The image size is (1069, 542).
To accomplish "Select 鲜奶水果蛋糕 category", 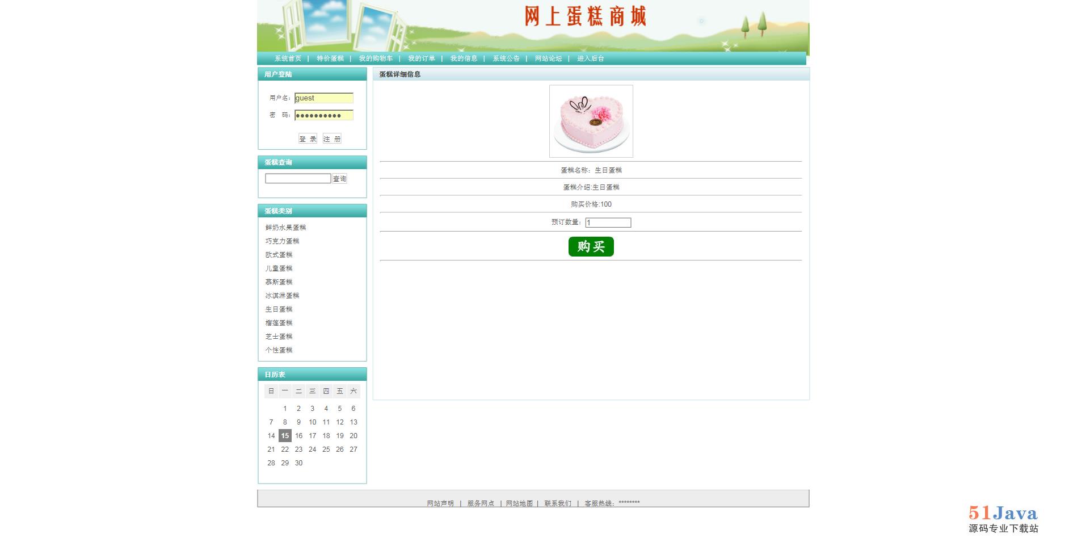I will pyautogui.click(x=285, y=228).
